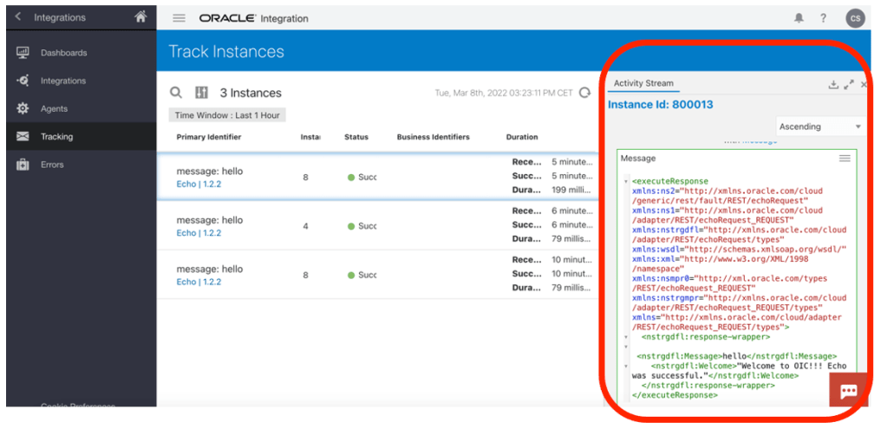This screenshot has height=441, width=887.
Task: Open the filter icon beside 3 Instances
Action: [201, 93]
